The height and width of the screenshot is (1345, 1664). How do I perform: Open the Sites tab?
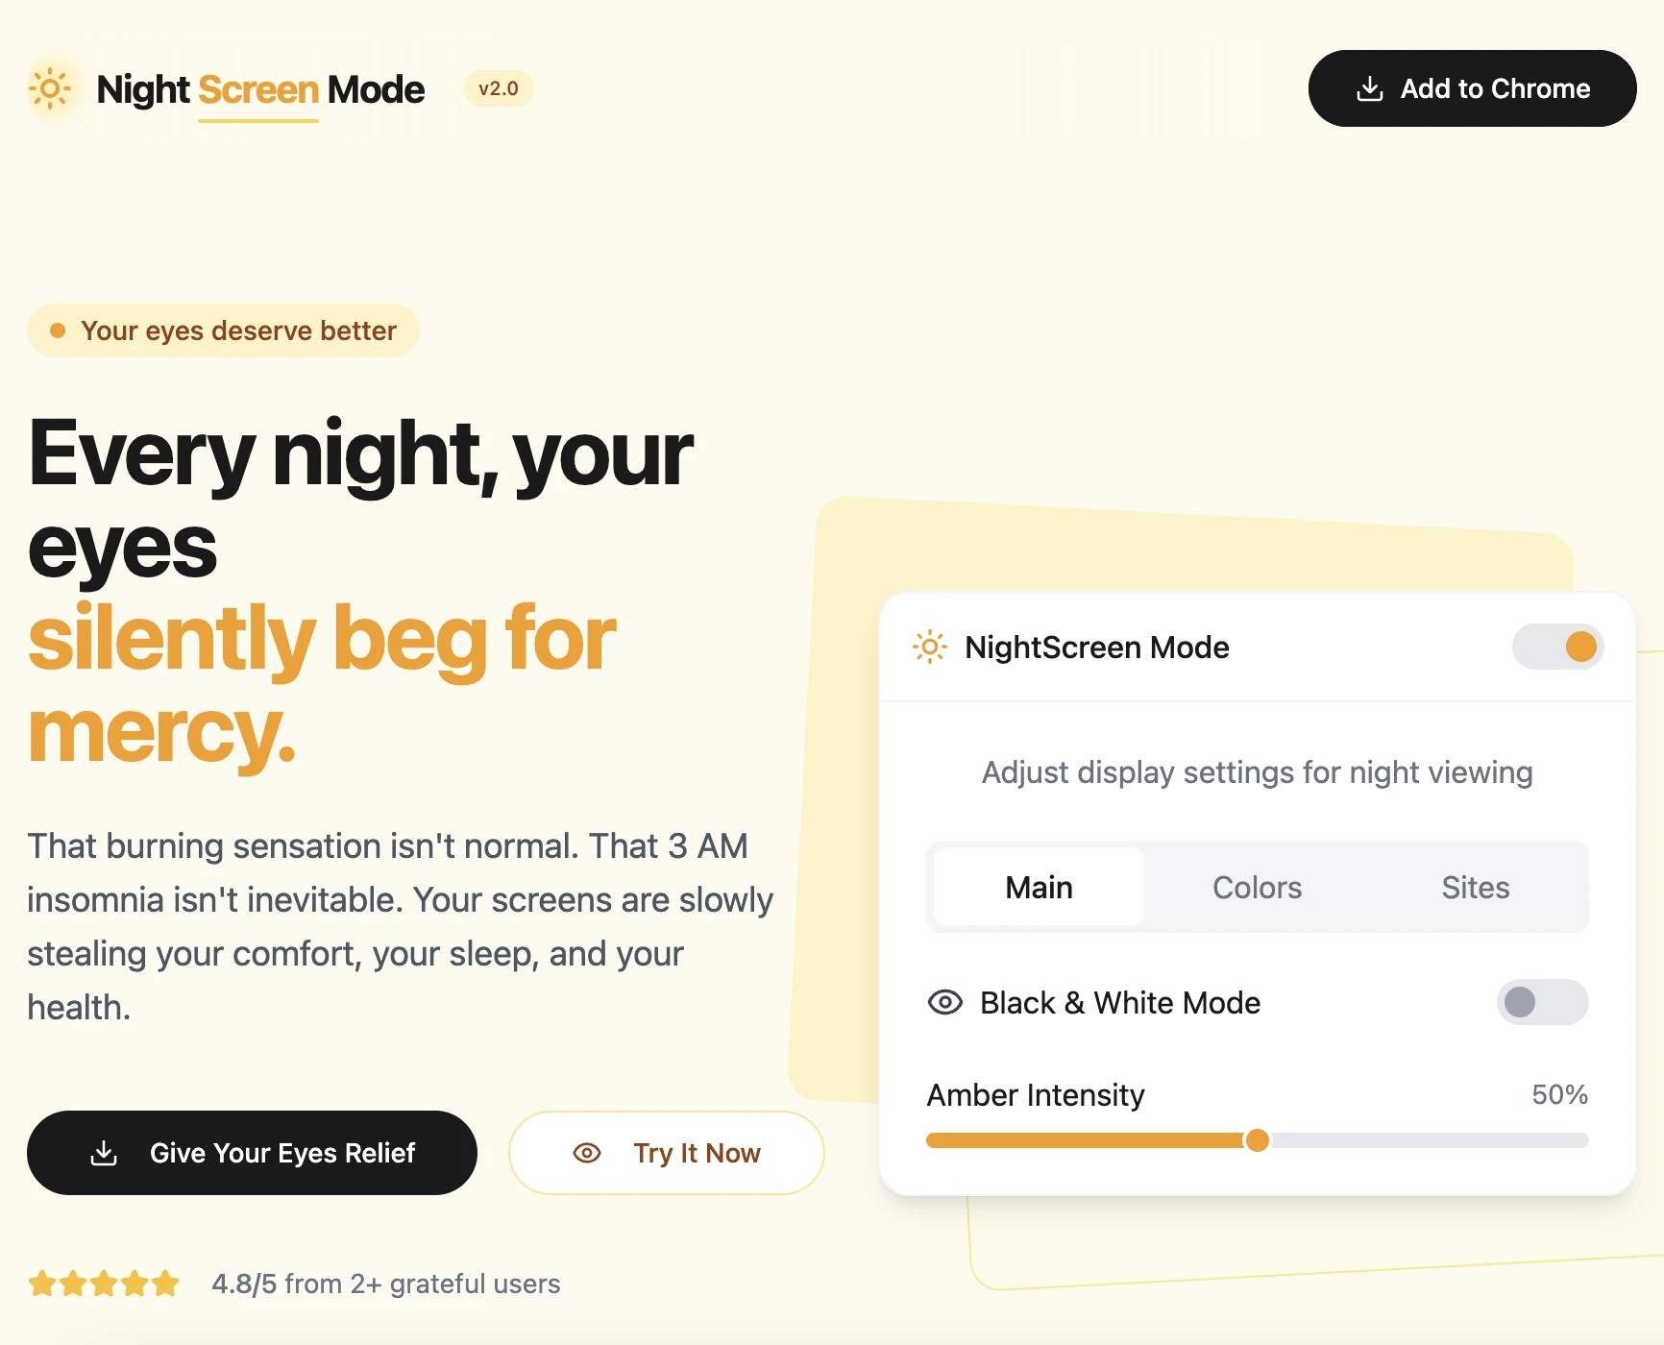[x=1475, y=887]
